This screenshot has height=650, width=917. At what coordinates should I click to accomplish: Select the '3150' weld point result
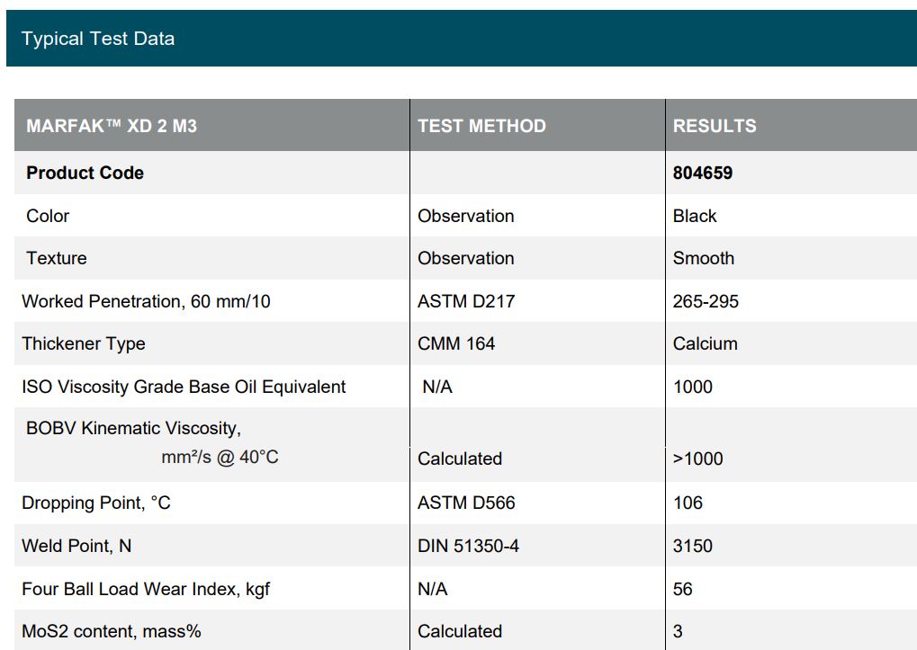click(x=692, y=546)
